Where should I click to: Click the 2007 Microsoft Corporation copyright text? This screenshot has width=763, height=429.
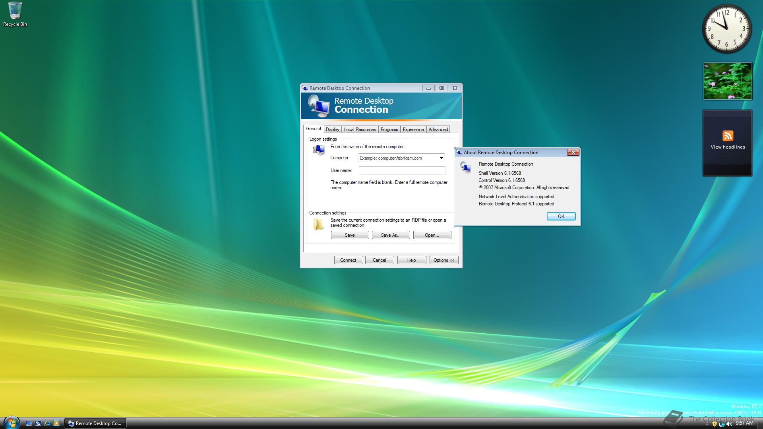(524, 187)
